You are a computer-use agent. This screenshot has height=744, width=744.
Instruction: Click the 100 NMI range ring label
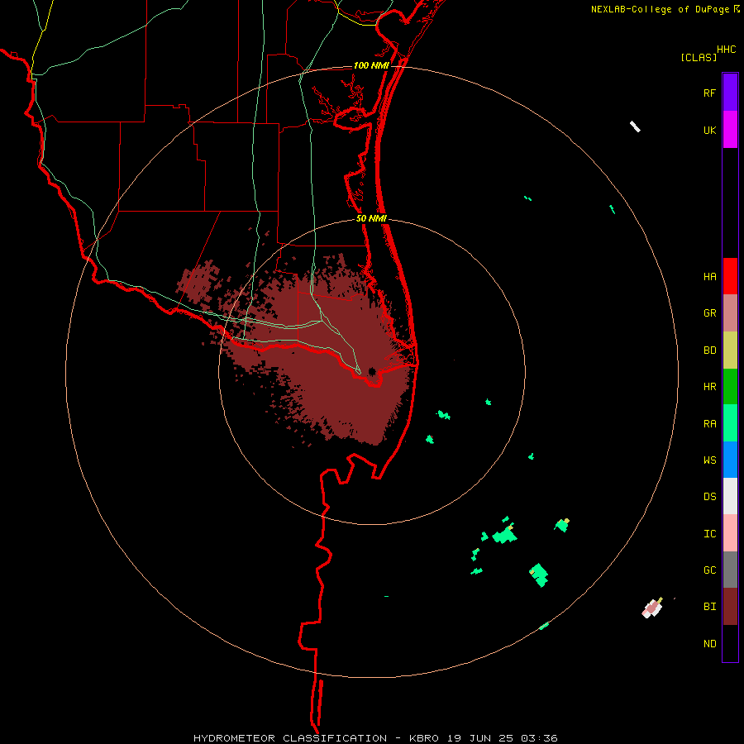[x=371, y=65]
